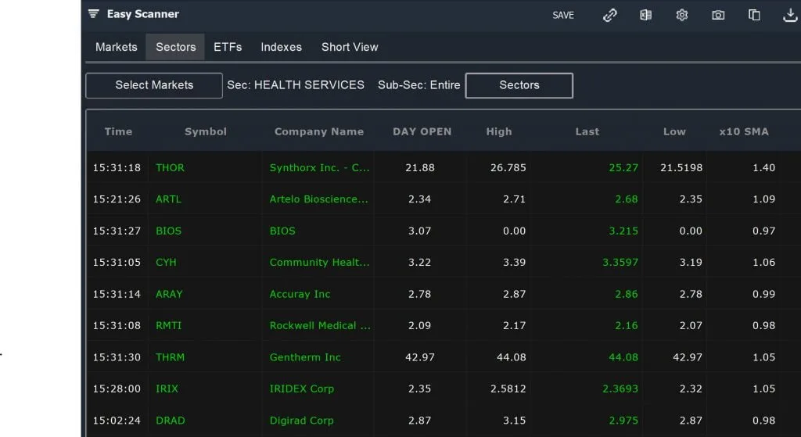Sort by the High column header
Screen dimensions: 801x437
pos(498,131)
